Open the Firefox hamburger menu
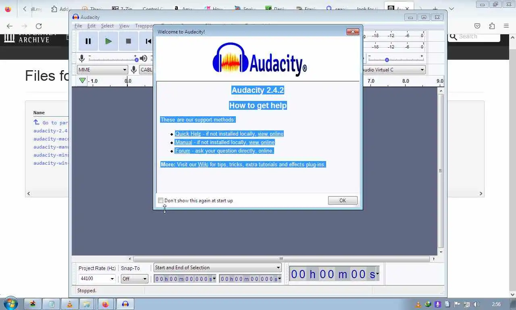Viewport: 516px width, 310px height. coord(506,26)
